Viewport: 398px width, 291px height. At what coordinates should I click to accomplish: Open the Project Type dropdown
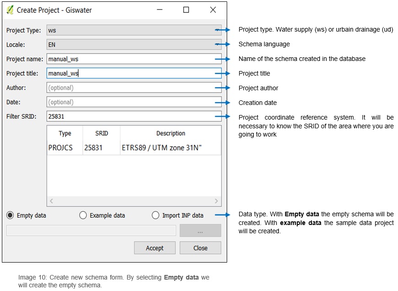click(x=134, y=30)
